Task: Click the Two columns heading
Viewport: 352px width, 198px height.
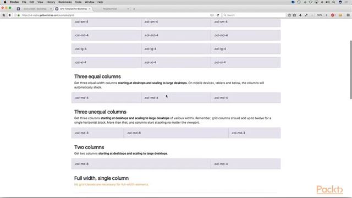Action: [x=89, y=147]
